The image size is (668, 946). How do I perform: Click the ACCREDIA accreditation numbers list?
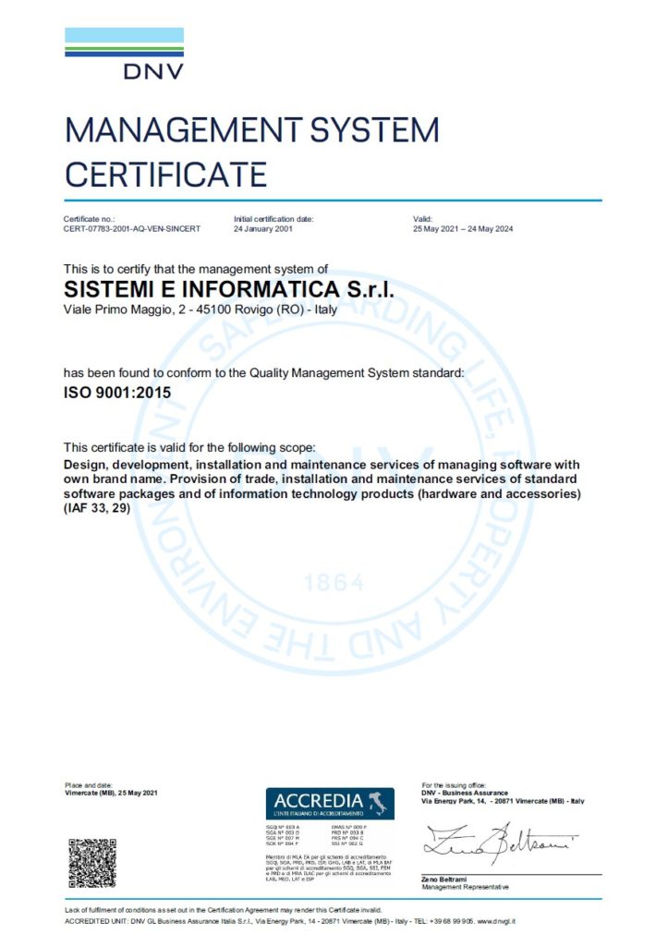(x=317, y=835)
